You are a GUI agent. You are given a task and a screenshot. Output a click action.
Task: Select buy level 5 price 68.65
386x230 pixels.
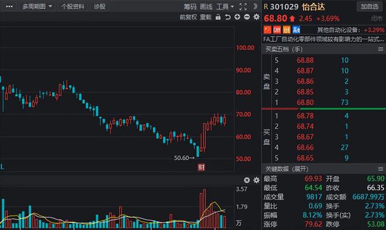305,158
